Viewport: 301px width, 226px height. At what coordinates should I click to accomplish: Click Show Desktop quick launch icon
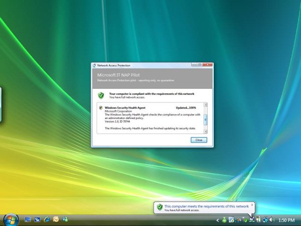tap(28, 219)
